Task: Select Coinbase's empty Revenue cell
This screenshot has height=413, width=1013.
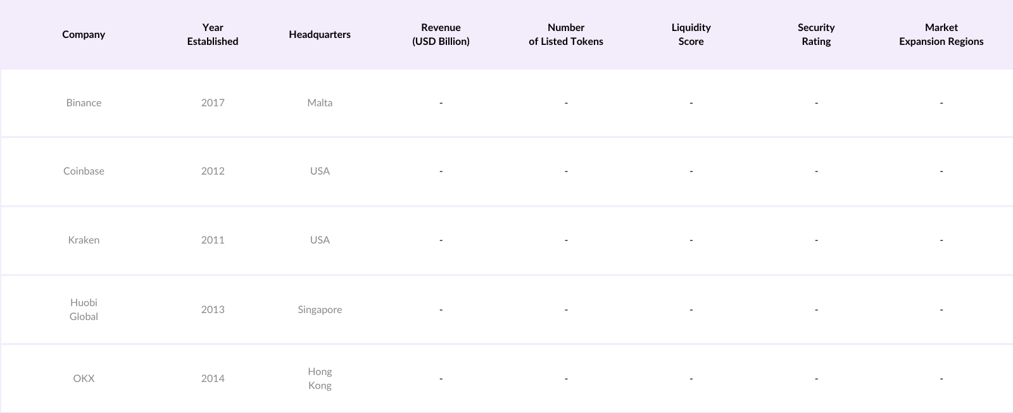Action: 441,171
